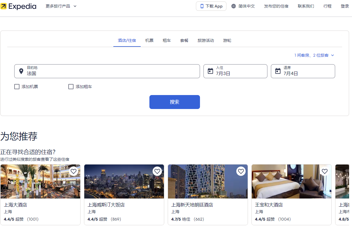Image resolution: width=352 pixels, height=227 pixels.
Task: Open the 入住 date field 7月3日
Action: [x=235, y=71]
